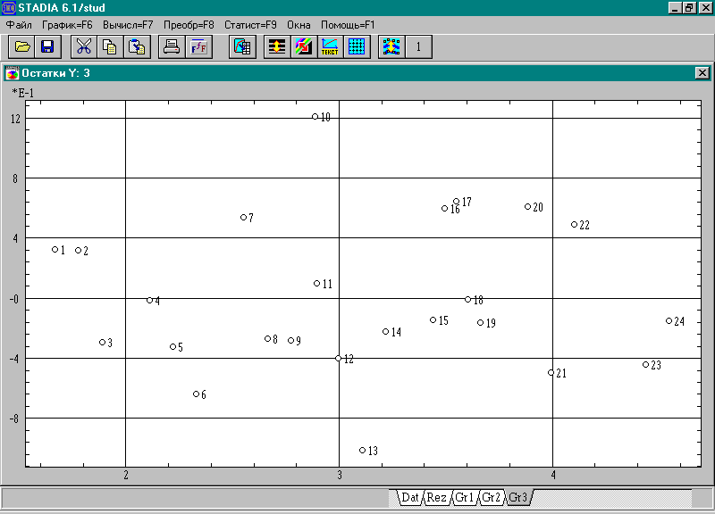Viewport: 715px width, 514px height.
Task: Click data point 13 on the plot
Action: (x=363, y=451)
